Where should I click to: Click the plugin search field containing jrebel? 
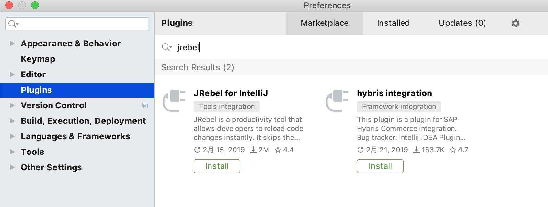[x=351, y=47]
